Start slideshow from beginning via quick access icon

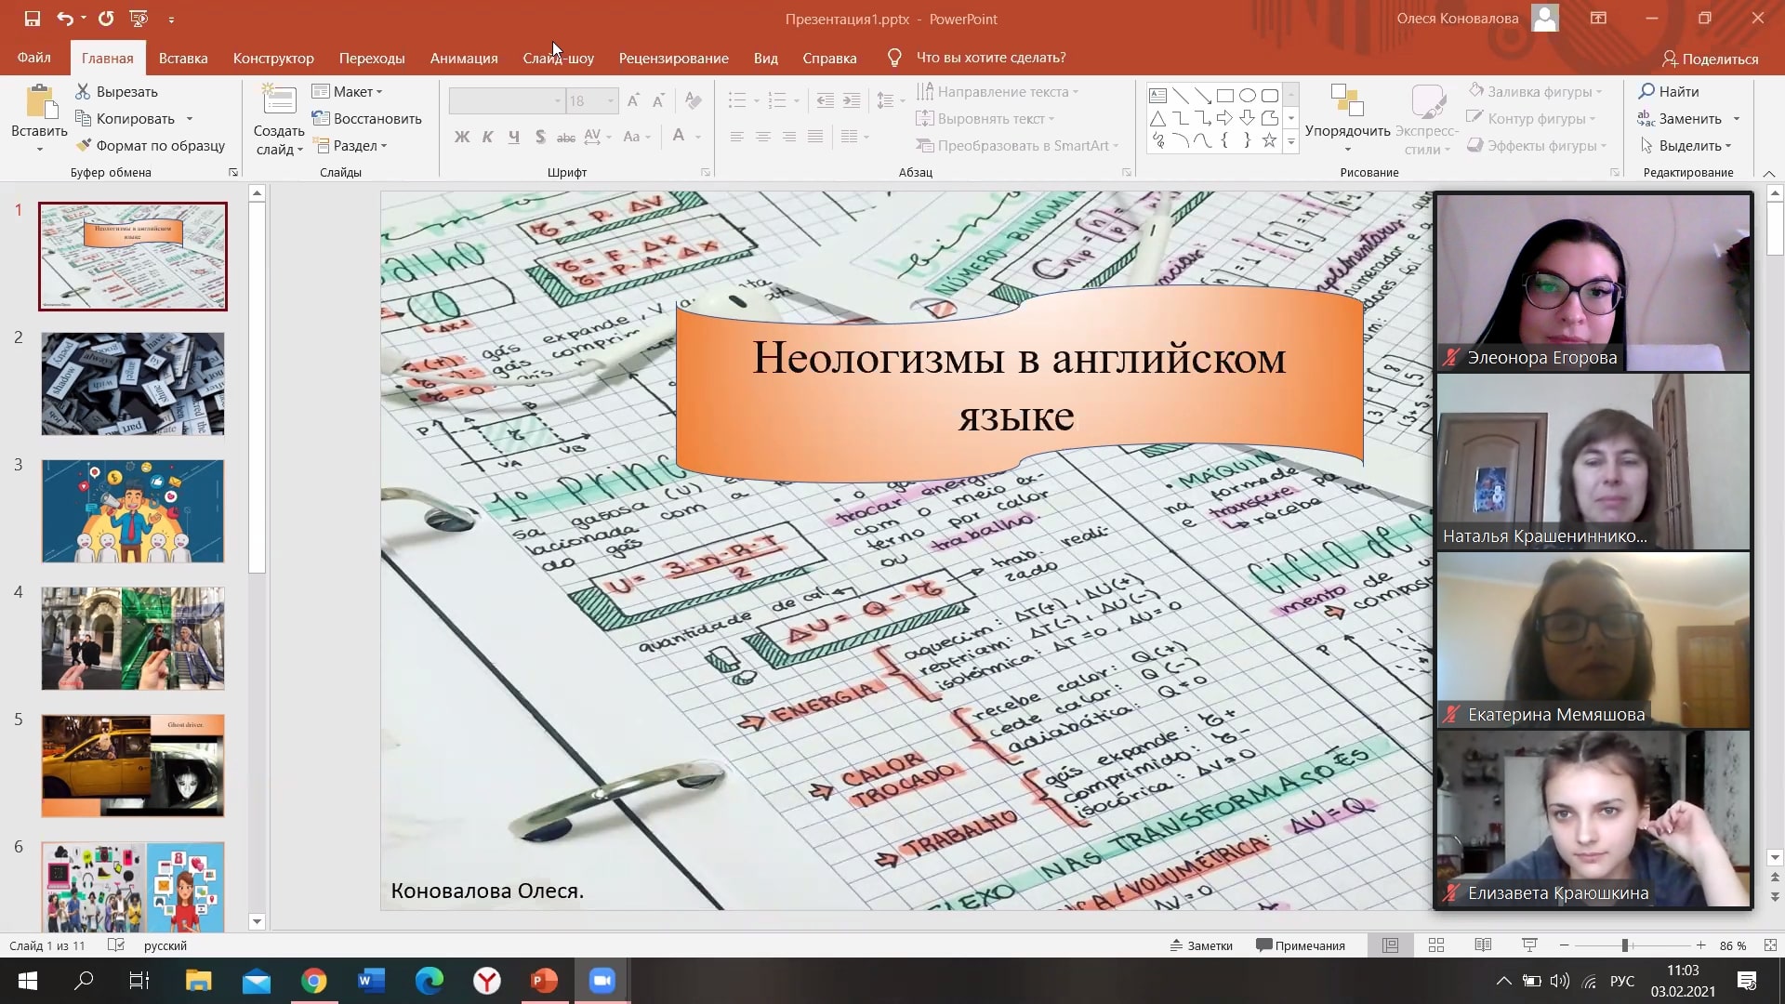pos(139,19)
